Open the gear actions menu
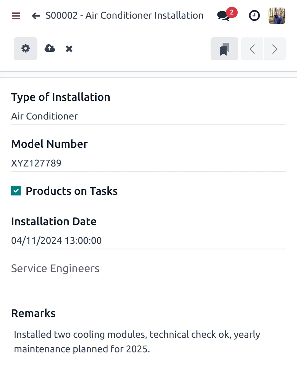Image resolution: width=297 pixels, height=370 pixels. 26,49
